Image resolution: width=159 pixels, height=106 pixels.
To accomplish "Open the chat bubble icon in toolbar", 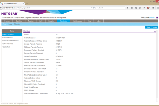I will 153,8.
